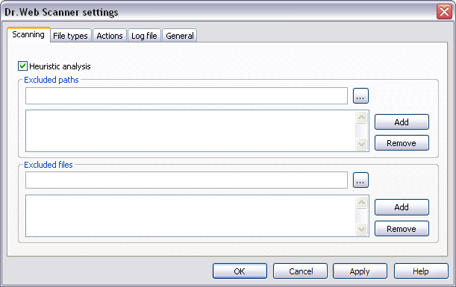The height and width of the screenshot is (287, 456).
Task: Switch to the File types tab
Action: 70,36
